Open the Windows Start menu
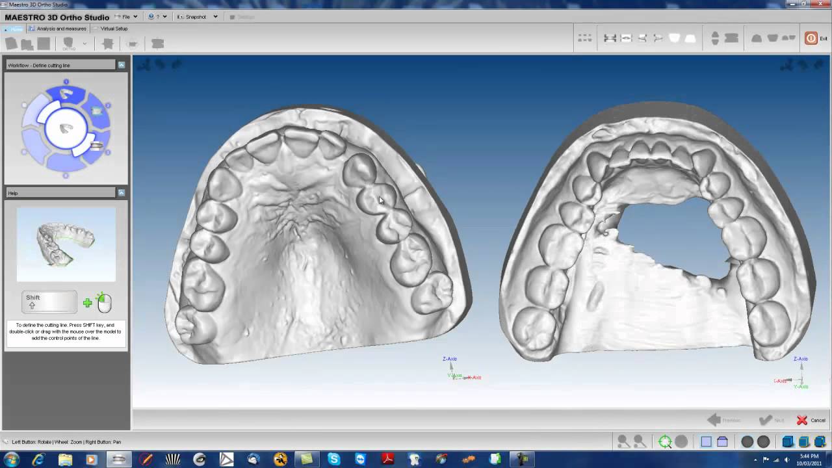832x468 pixels. pyautogui.click(x=12, y=460)
